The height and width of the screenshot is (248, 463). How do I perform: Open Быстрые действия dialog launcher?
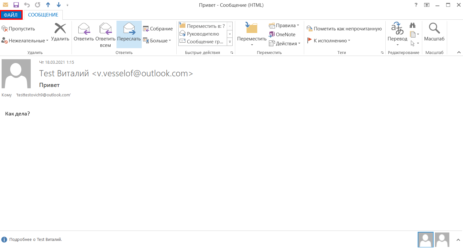click(232, 52)
